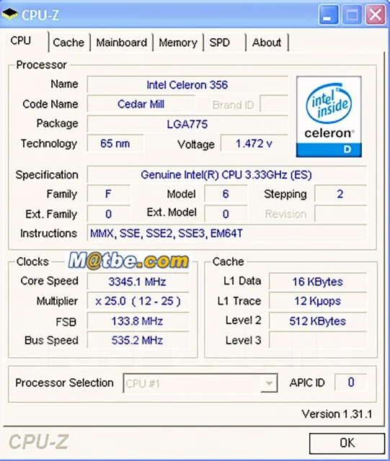Click the Intel Inside Celeron D logo

[329, 117]
